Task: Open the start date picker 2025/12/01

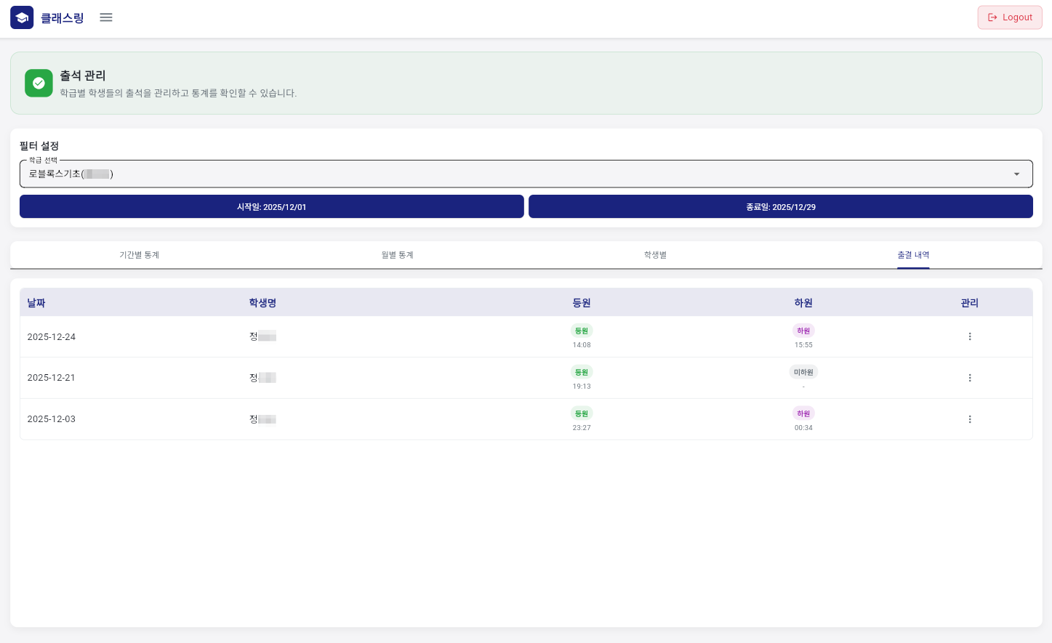Action: [271, 207]
